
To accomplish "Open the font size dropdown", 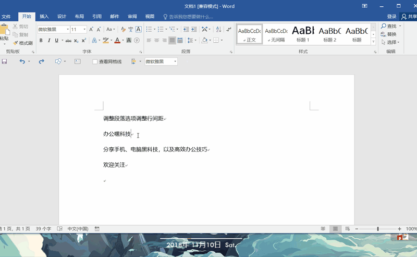I will (x=84, y=30).
